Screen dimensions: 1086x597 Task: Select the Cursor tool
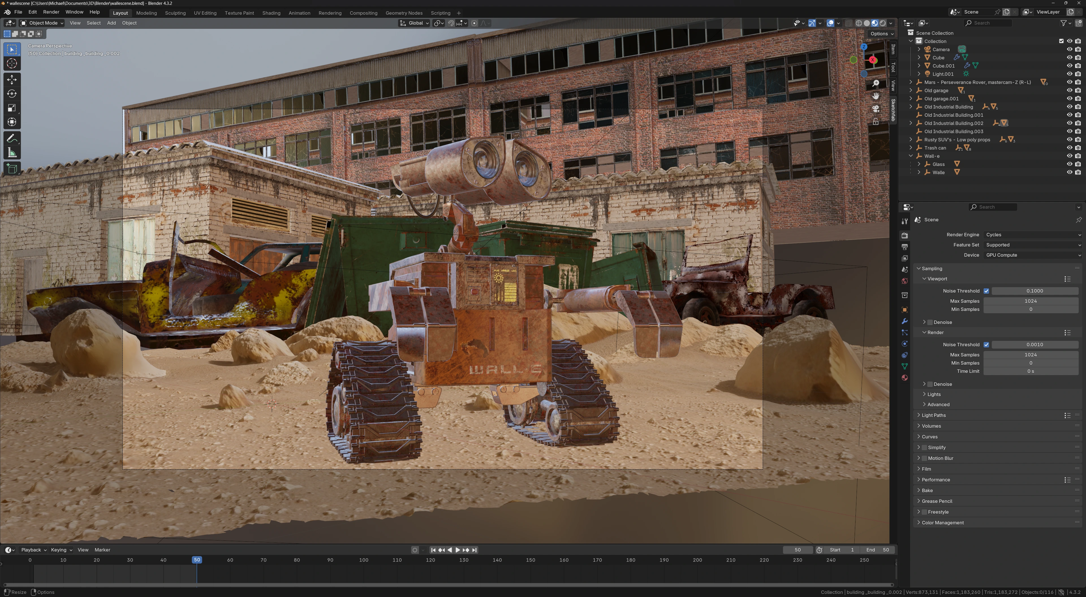pos(12,64)
